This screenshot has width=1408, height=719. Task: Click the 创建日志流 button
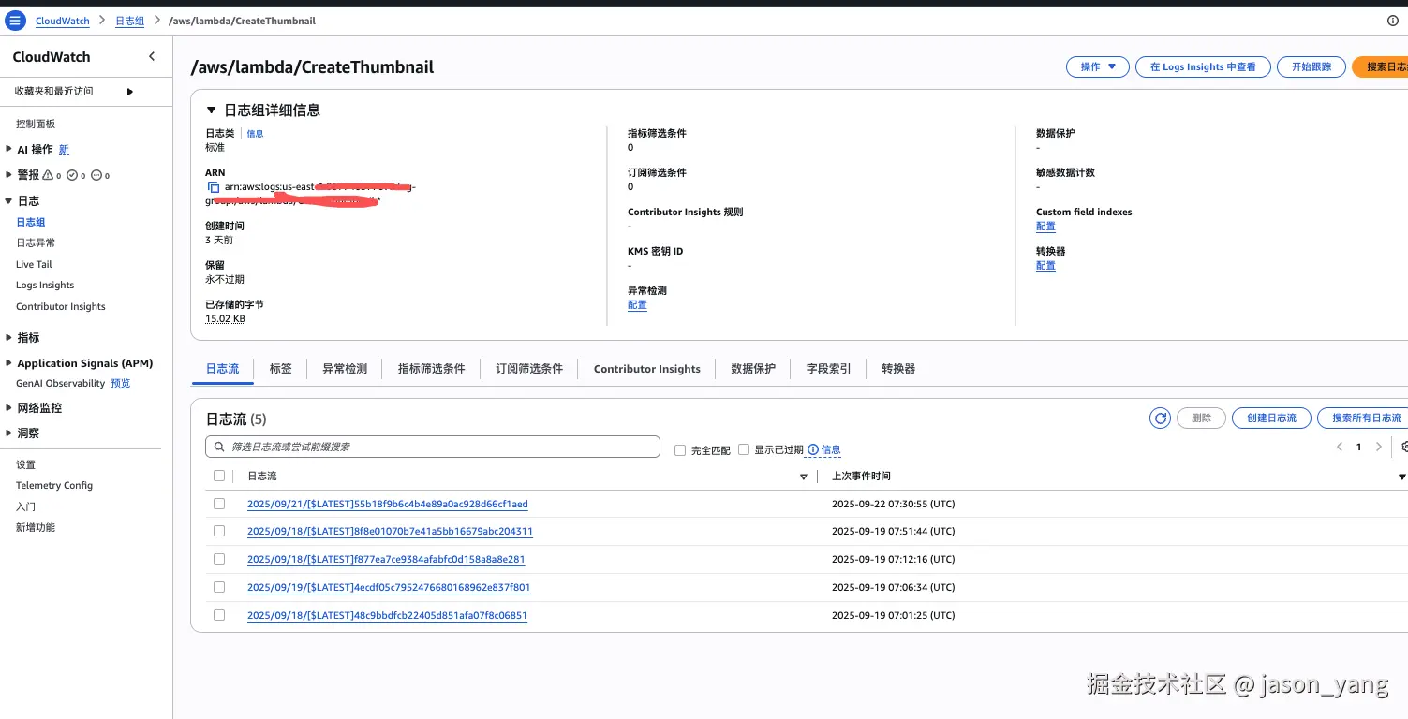1271,418
